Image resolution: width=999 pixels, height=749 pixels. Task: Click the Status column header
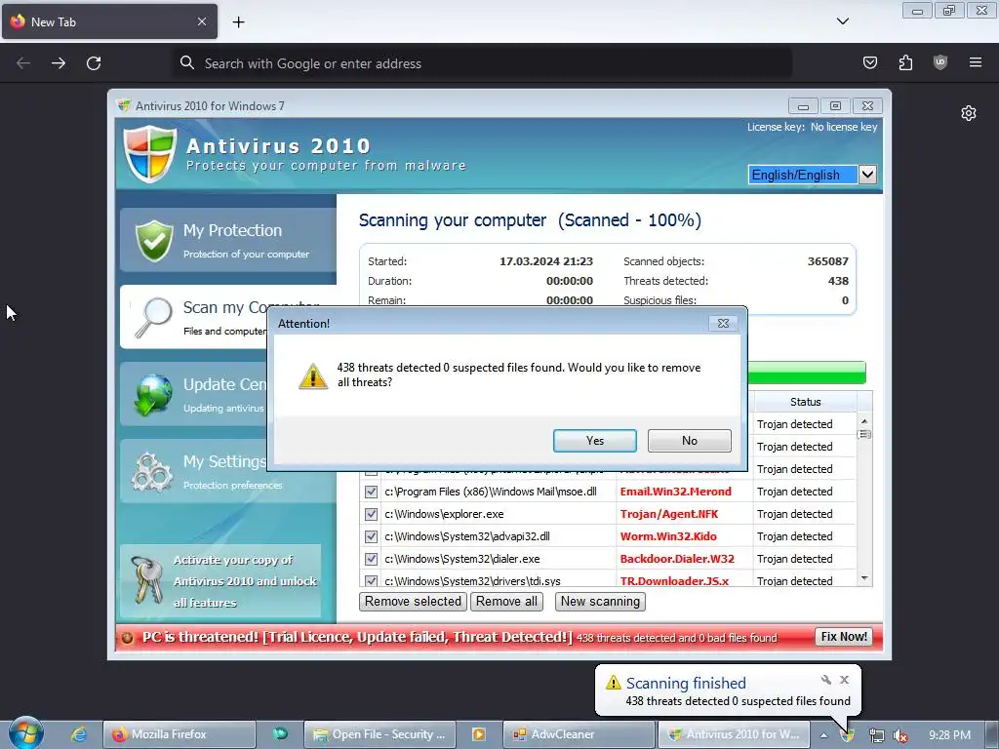coord(805,402)
